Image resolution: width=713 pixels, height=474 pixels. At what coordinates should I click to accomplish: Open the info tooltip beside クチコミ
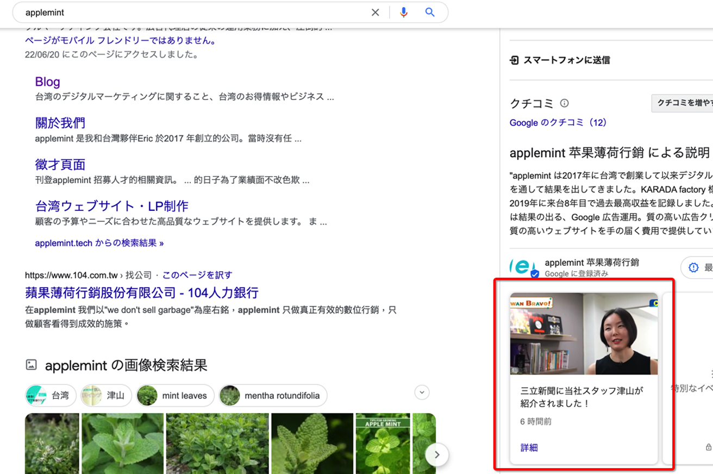564,103
